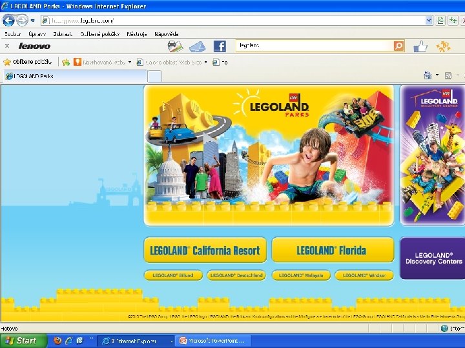
Task: Launch Firefox from quick launch
Action: pyautogui.click(x=57, y=341)
